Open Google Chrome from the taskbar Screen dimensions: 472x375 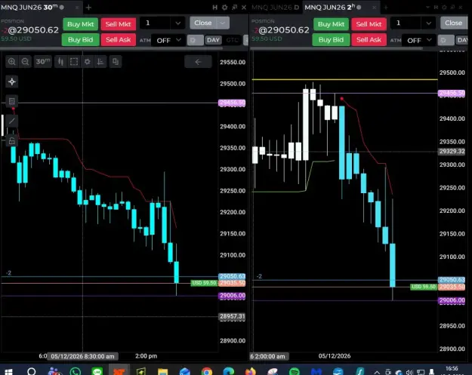coord(207,372)
